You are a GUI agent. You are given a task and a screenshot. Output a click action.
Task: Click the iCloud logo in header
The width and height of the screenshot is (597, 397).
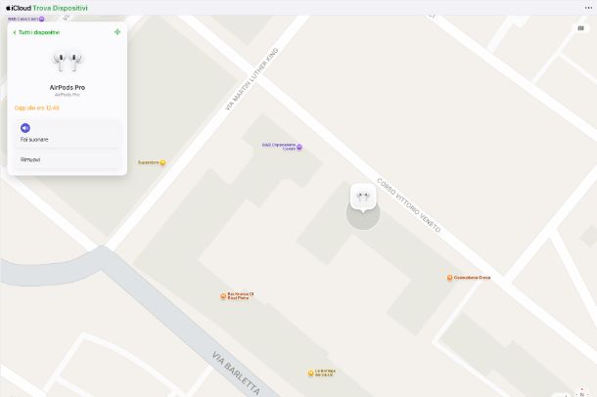pyautogui.click(x=19, y=8)
